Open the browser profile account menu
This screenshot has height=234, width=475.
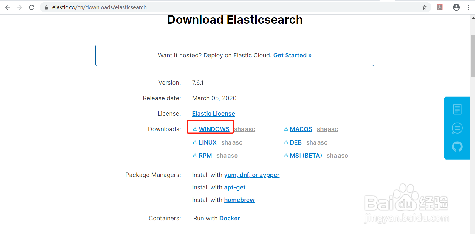click(456, 7)
